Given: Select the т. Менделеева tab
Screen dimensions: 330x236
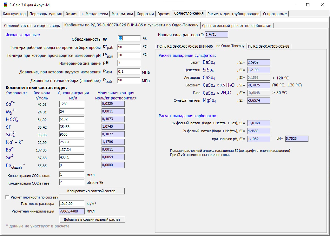Looking at the screenshot, I should click(x=94, y=14).
